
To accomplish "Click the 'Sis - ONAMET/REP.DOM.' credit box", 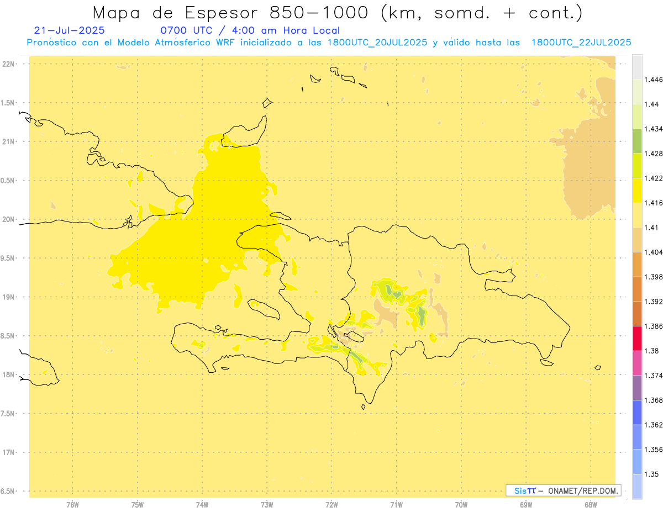I will point(564,490).
